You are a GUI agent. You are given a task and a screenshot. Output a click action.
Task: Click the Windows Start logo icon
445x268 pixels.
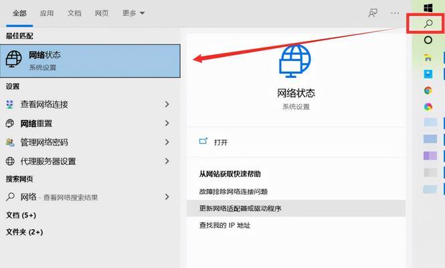pyautogui.click(x=428, y=7)
